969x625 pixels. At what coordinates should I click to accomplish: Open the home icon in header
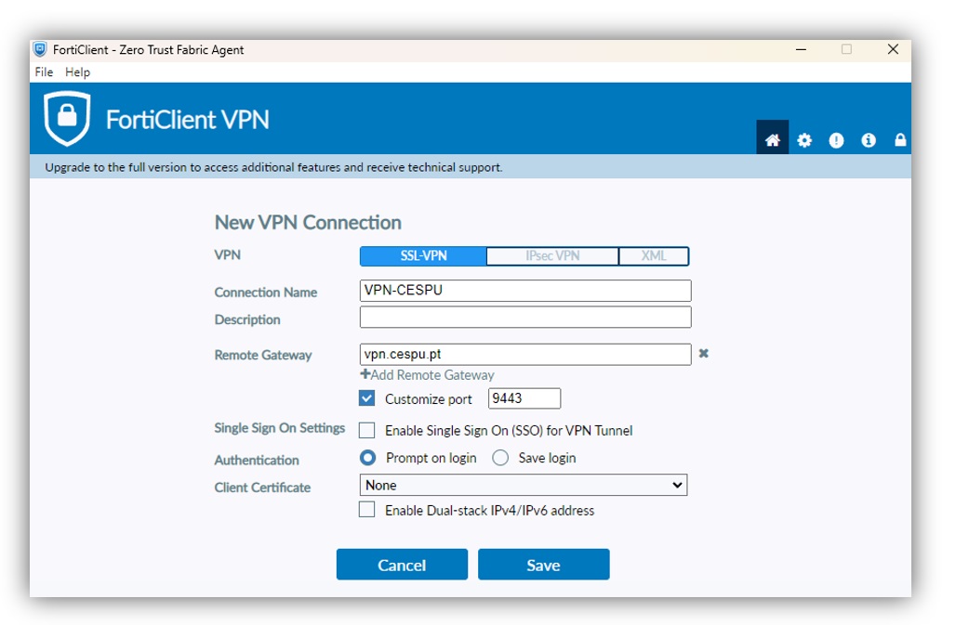click(x=772, y=139)
